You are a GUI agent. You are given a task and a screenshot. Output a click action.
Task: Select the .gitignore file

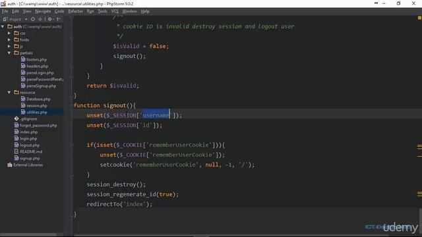tap(28, 118)
